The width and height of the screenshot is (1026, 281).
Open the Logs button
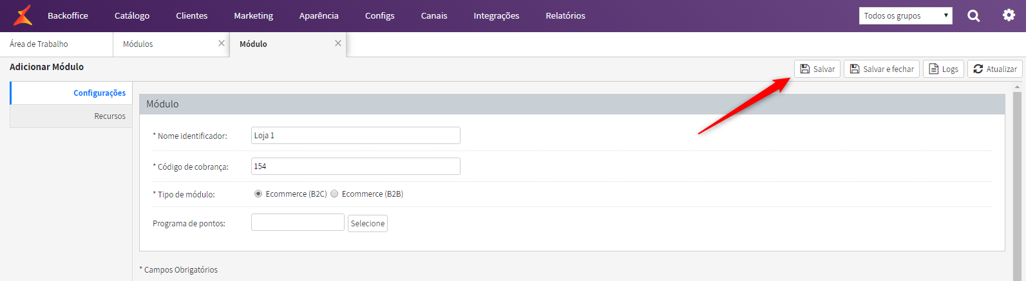(944, 69)
